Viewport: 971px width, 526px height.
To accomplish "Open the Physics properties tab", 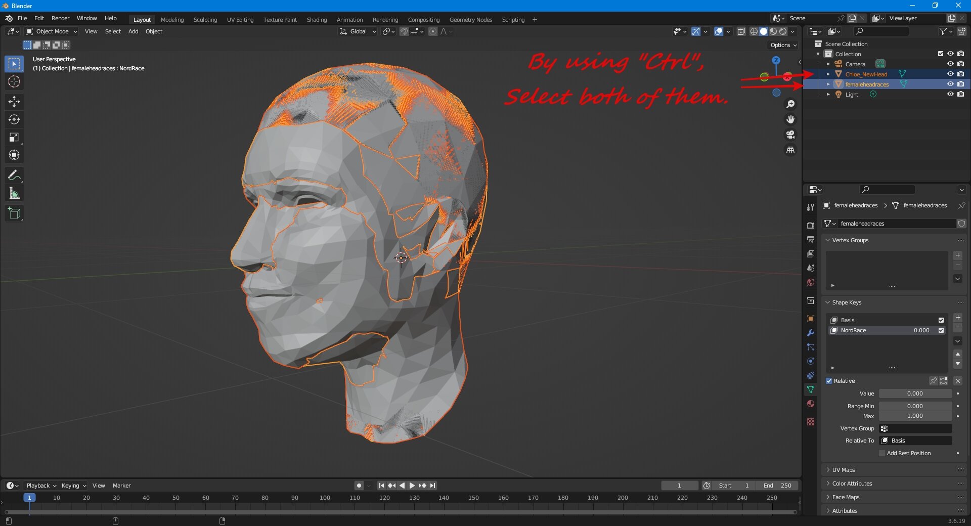I will 811,361.
